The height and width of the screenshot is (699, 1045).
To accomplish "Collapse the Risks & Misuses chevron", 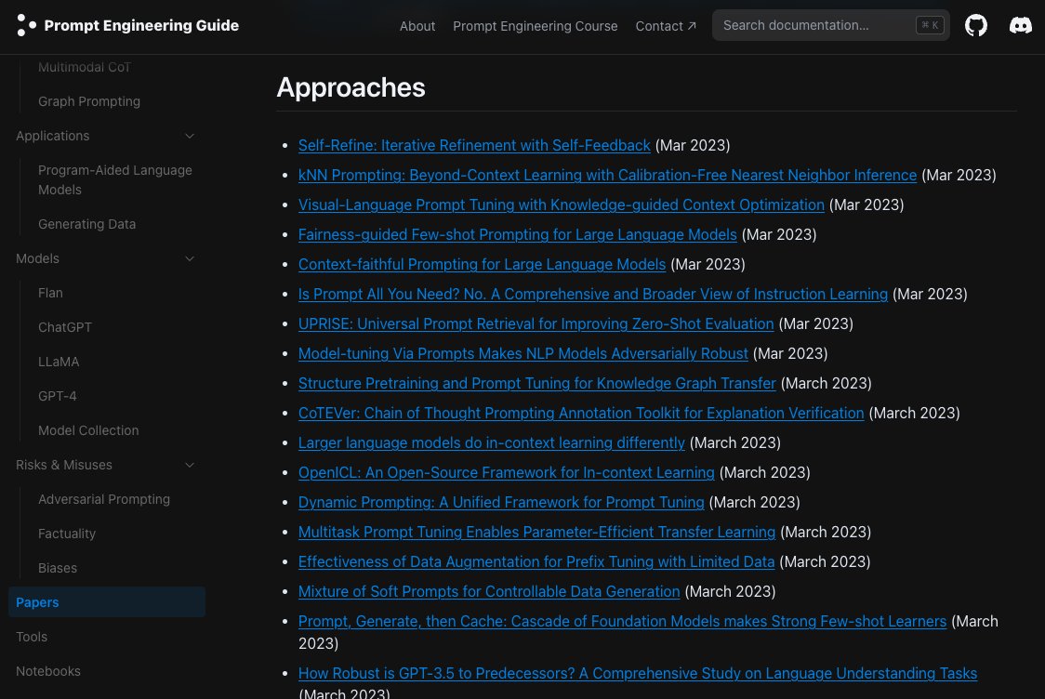I will pos(190,465).
